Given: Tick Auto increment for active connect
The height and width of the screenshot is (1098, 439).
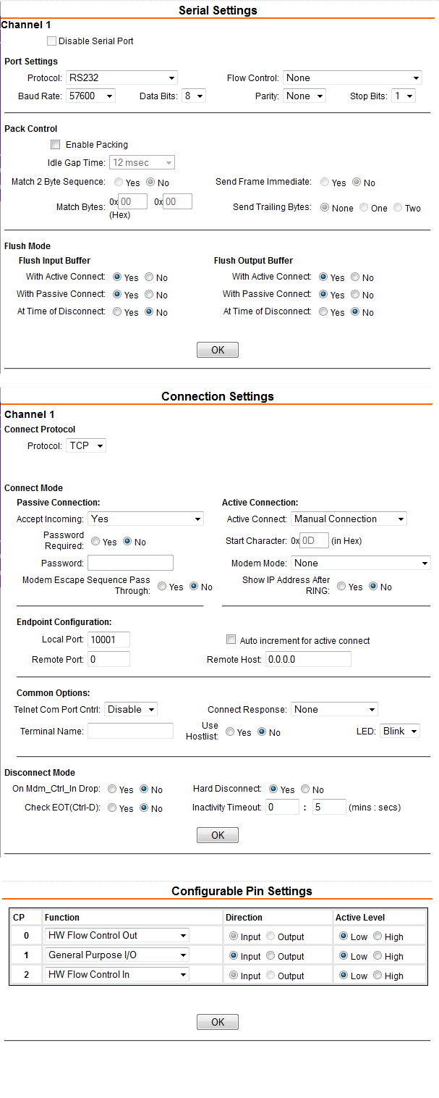Looking at the screenshot, I should click(x=231, y=640).
